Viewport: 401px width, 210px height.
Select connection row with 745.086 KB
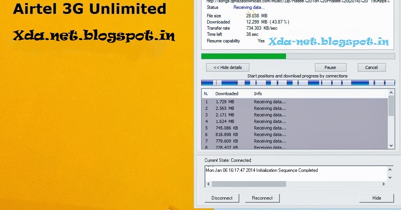click(295, 128)
